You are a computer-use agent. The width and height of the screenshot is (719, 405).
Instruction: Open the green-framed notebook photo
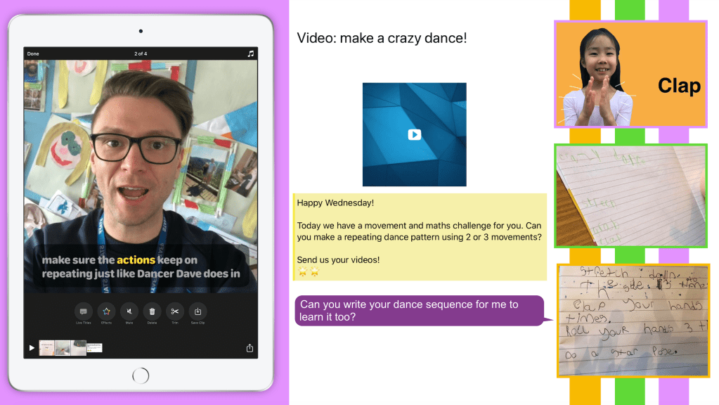[630, 195]
